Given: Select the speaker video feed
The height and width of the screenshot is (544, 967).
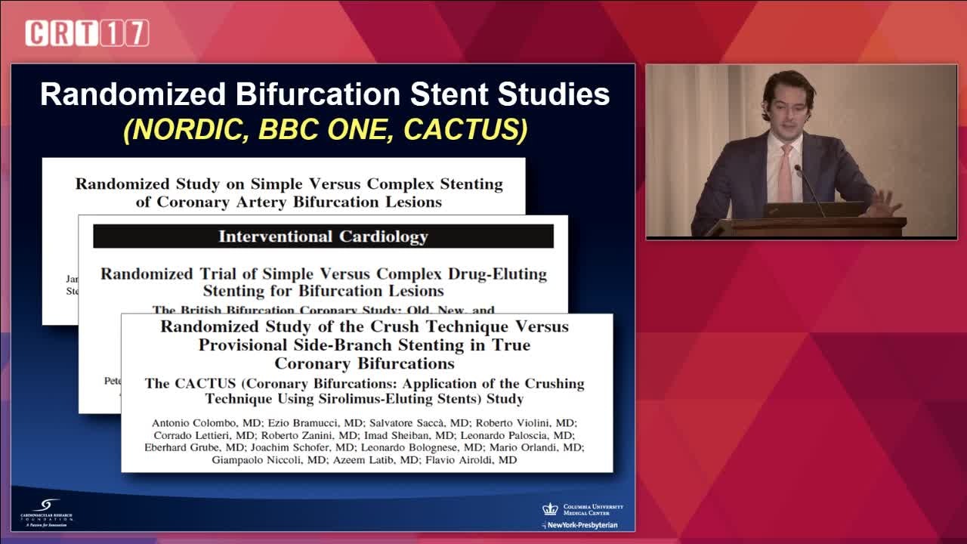Looking at the screenshot, I should point(801,151).
